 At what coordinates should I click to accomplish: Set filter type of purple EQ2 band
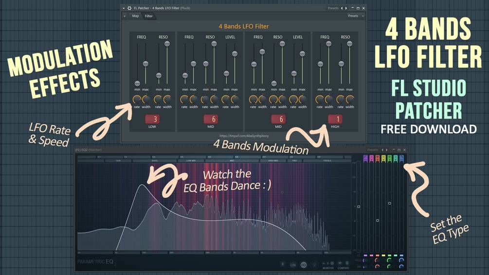365,158
